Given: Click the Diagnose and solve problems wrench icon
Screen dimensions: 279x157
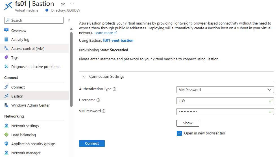Looking at the screenshot, I should 6,67.
